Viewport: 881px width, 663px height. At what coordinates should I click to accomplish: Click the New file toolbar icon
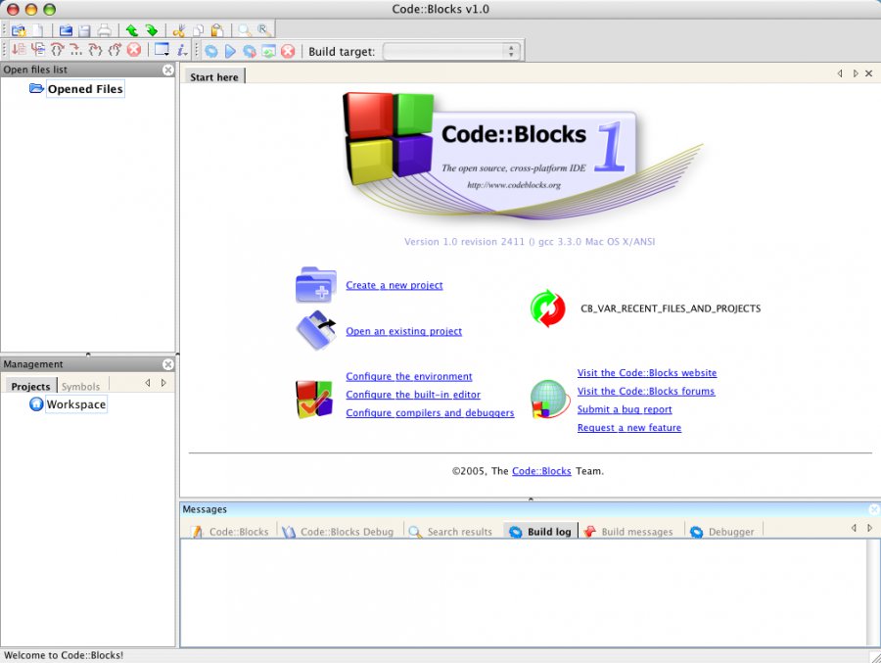(x=37, y=30)
